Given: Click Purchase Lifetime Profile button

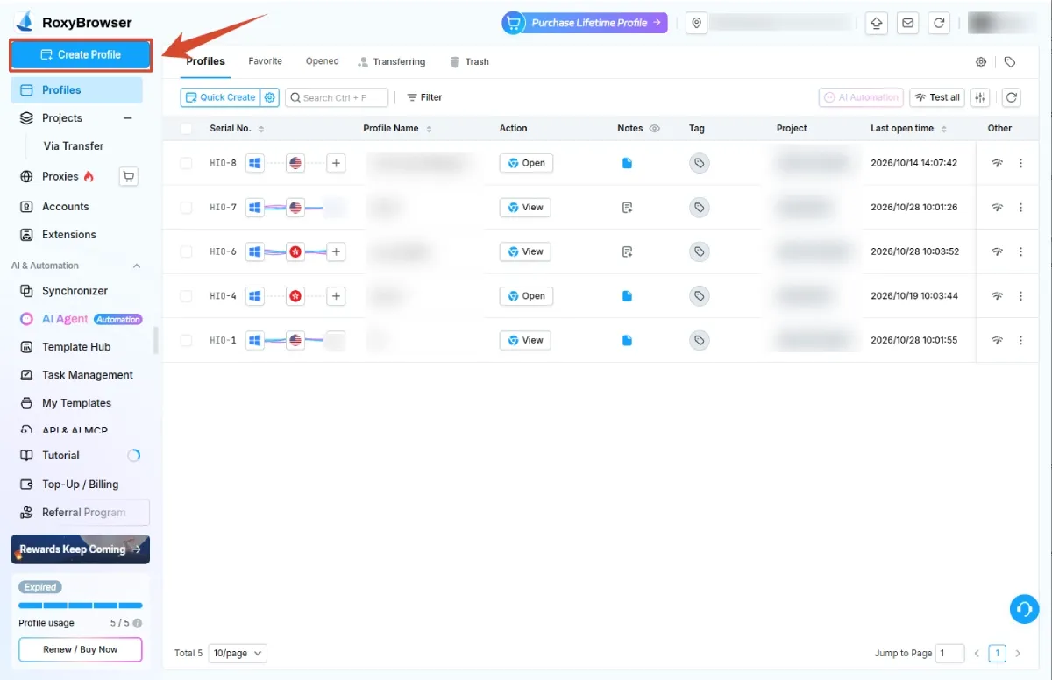Looking at the screenshot, I should 585,23.
